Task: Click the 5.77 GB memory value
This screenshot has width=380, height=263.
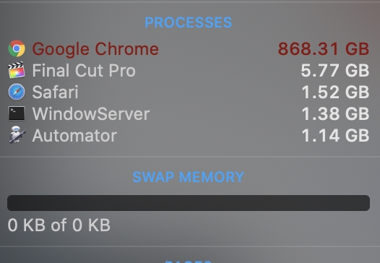Action: point(335,71)
